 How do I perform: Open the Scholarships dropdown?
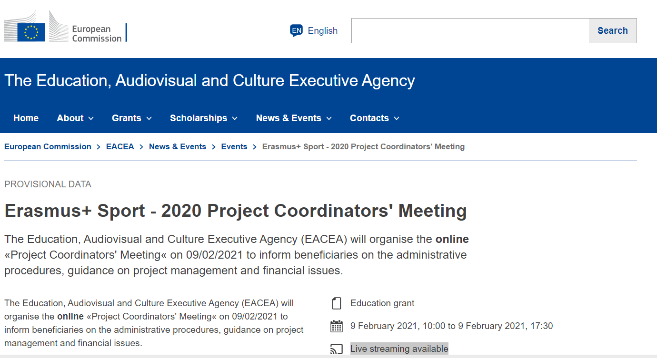click(204, 118)
